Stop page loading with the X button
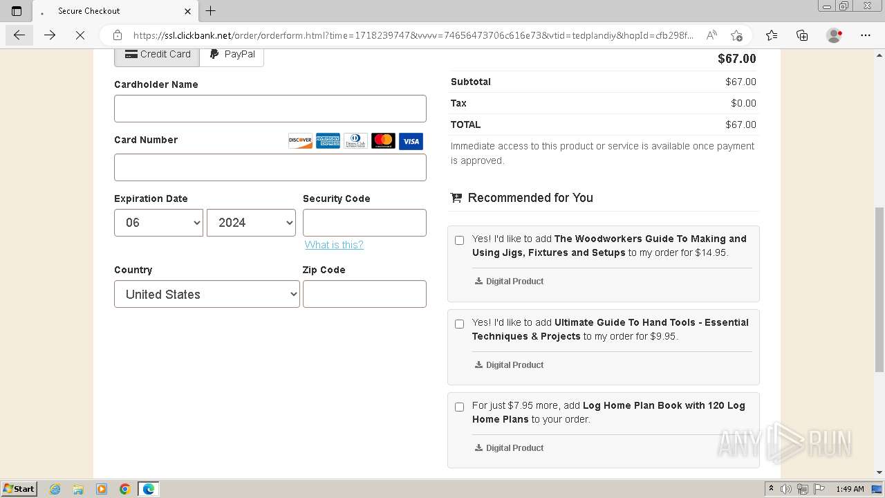 point(80,35)
